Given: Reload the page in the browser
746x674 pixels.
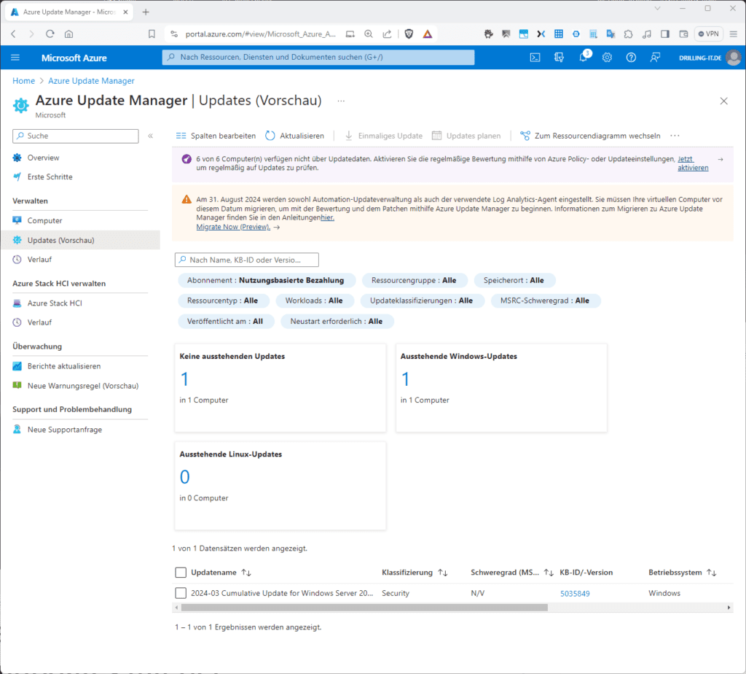Looking at the screenshot, I should click(50, 34).
